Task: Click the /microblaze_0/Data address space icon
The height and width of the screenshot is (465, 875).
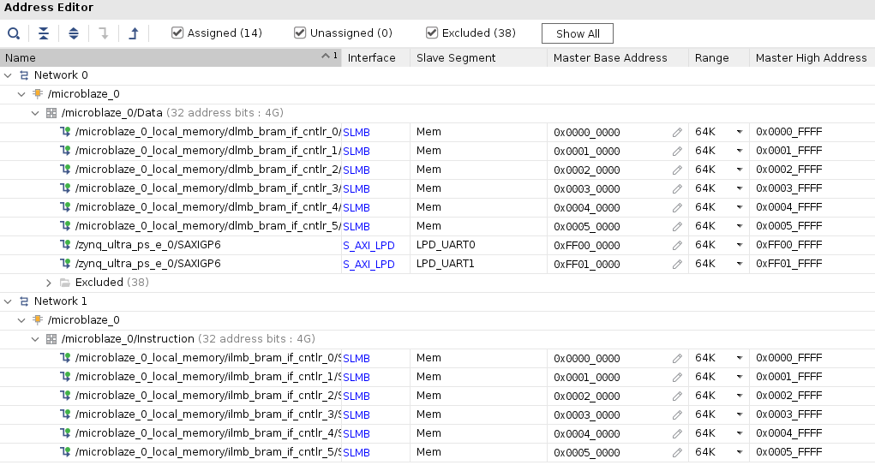Action: 51,113
